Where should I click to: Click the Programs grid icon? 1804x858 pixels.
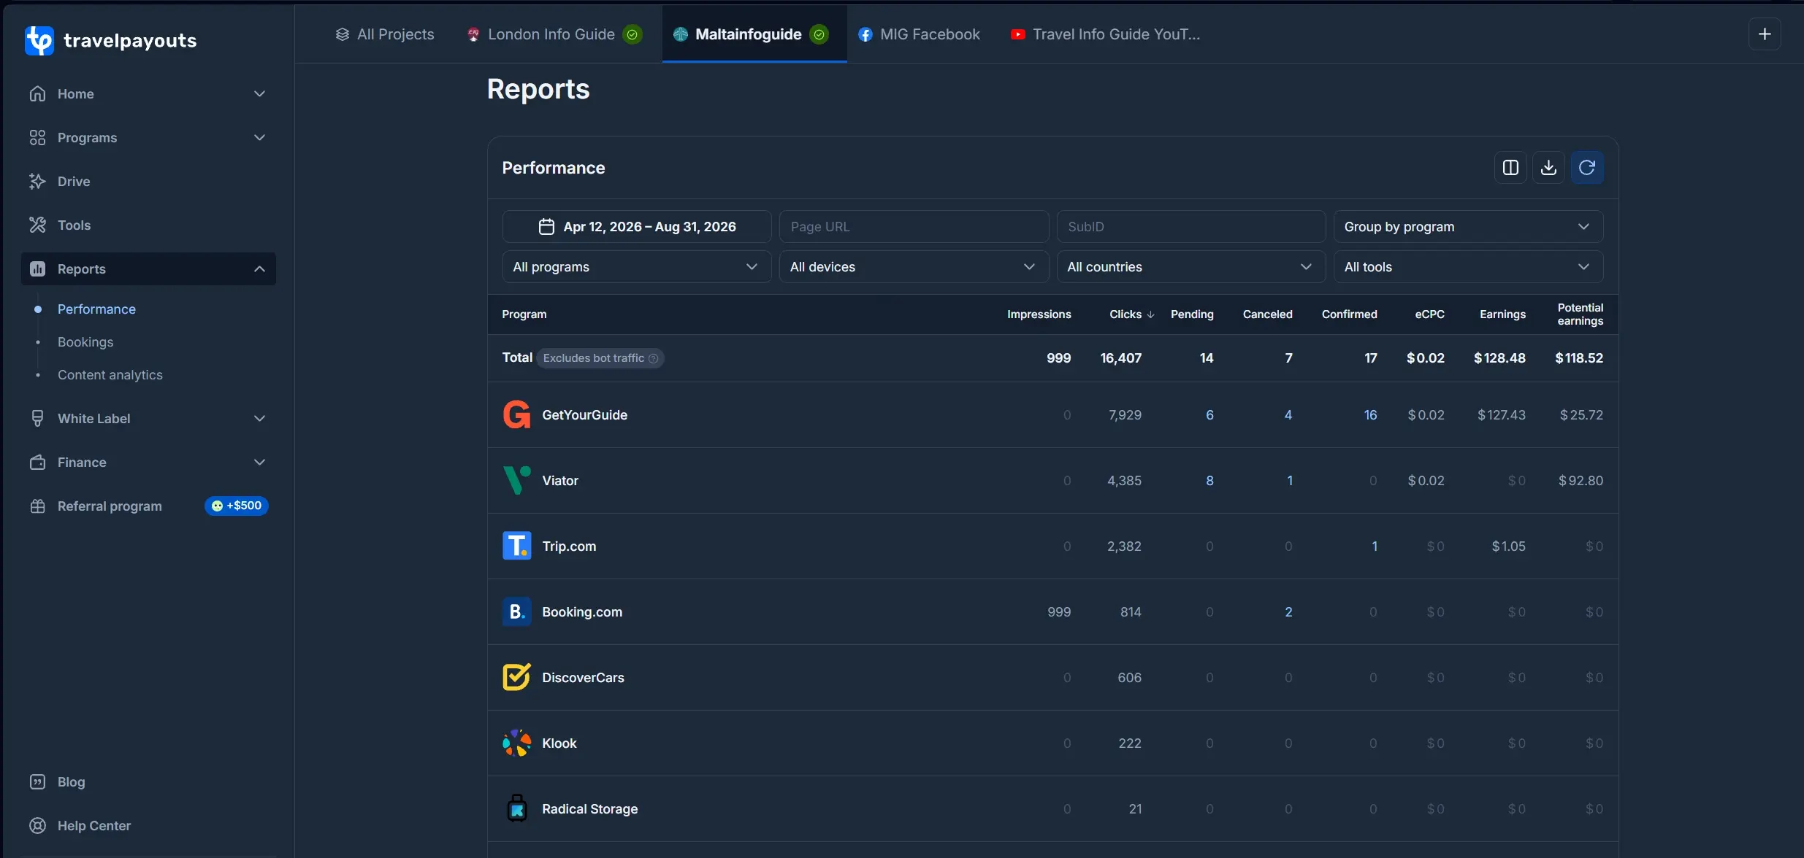pyautogui.click(x=37, y=138)
